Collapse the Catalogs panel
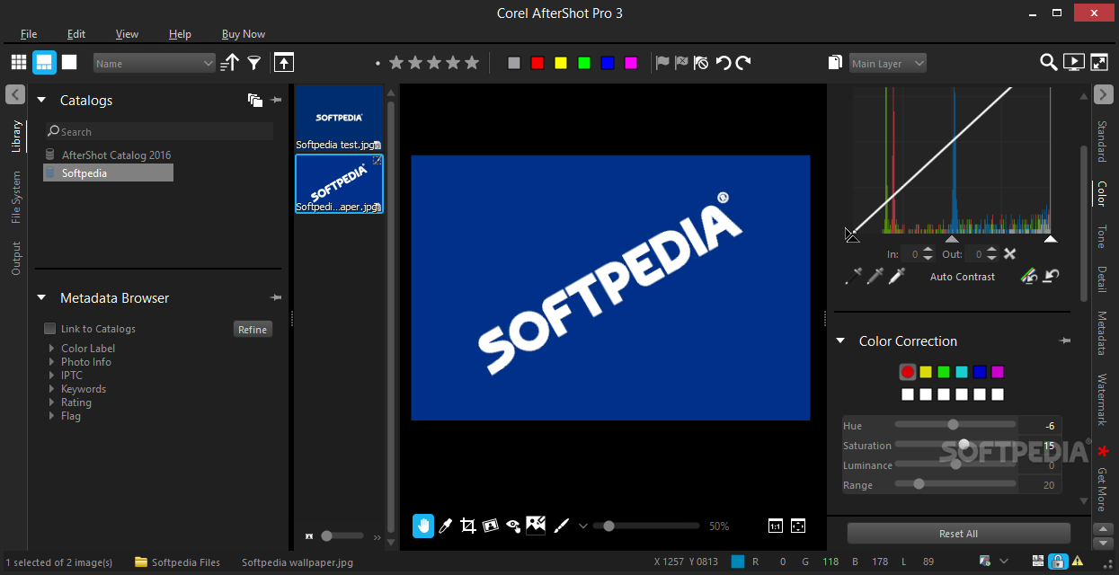This screenshot has width=1119, height=575. pyautogui.click(x=41, y=101)
